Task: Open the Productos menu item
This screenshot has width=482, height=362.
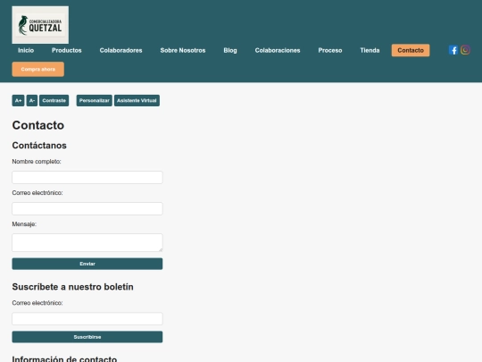Action: click(x=67, y=50)
